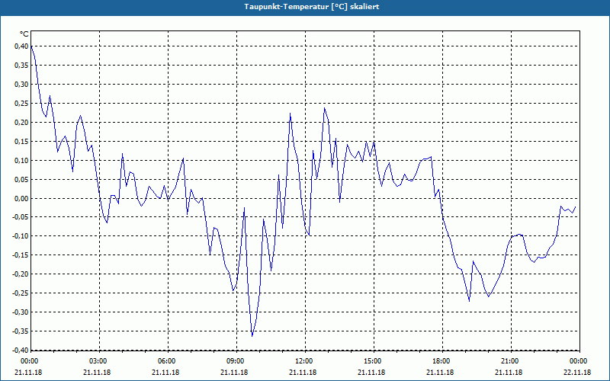Pick the -0,20 y-axis value

coord(21,274)
